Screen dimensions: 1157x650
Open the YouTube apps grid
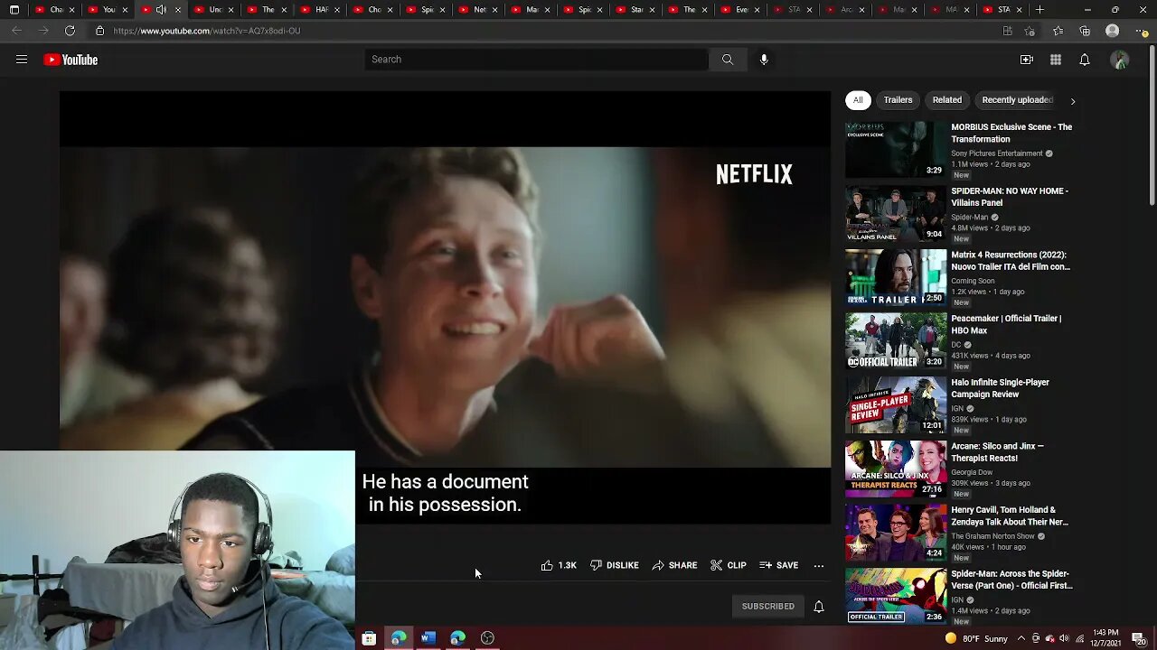click(1056, 60)
